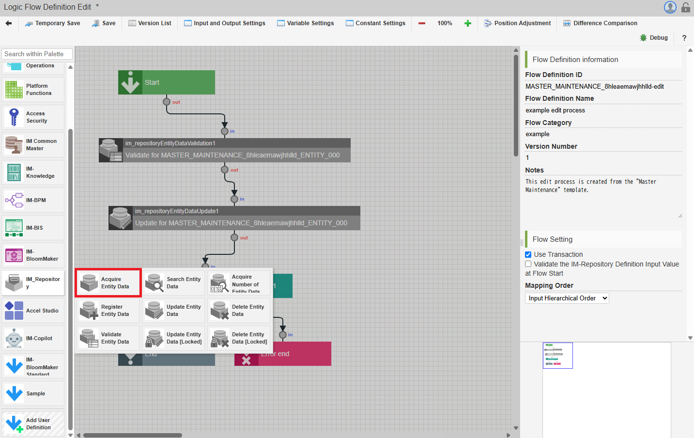Image resolution: width=694 pixels, height=438 pixels.
Task: Uncheck the Use Transaction checkbox
Action: pyautogui.click(x=528, y=255)
